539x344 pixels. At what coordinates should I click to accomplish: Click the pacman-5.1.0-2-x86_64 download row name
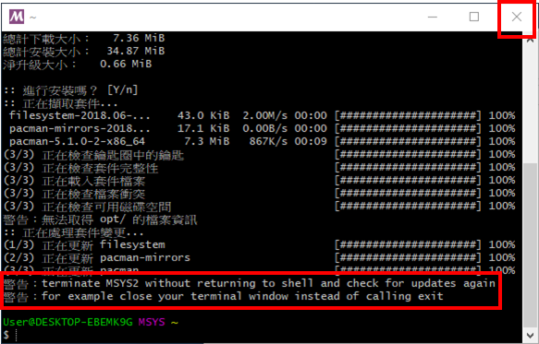[78, 141]
